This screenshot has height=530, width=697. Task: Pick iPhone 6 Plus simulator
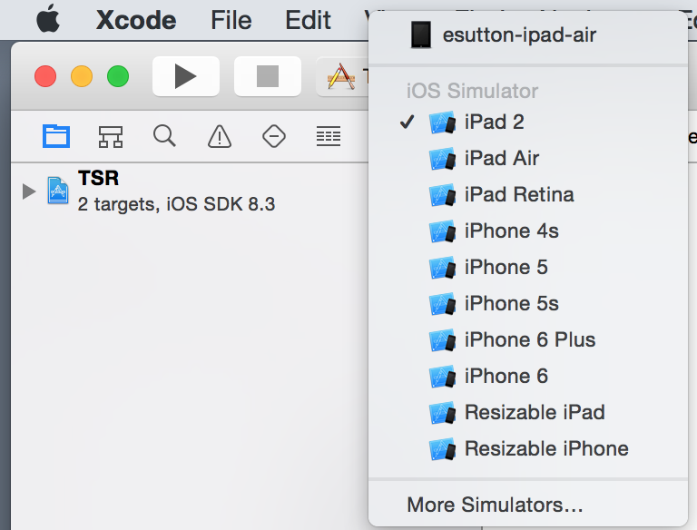[x=528, y=340]
